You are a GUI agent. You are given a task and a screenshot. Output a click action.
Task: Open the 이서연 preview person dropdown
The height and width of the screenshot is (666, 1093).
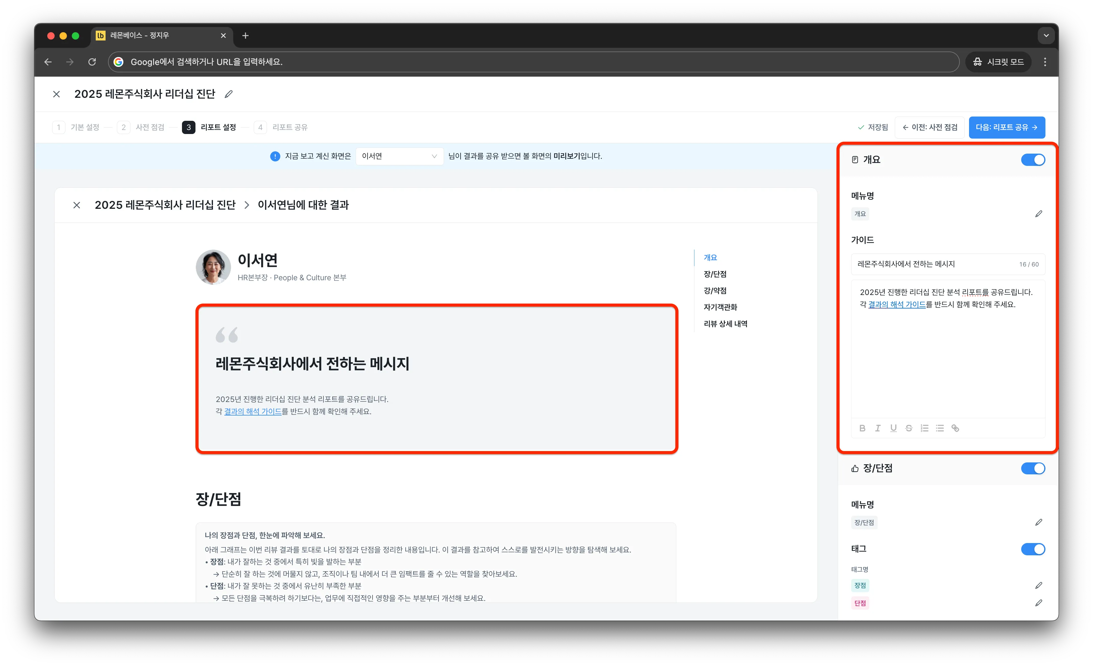[399, 156]
